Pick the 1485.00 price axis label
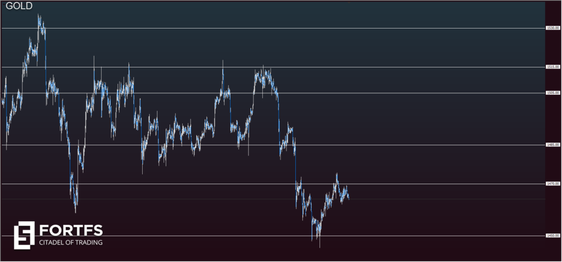Image resolution: width=562 pixels, height=262 pixels. click(x=552, y=145)
